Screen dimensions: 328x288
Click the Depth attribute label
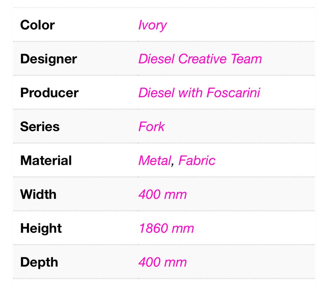(39, 262)
